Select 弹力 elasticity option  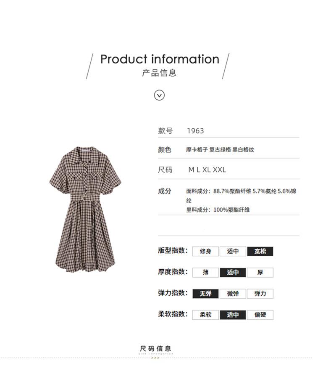click(x=260, y=294)
